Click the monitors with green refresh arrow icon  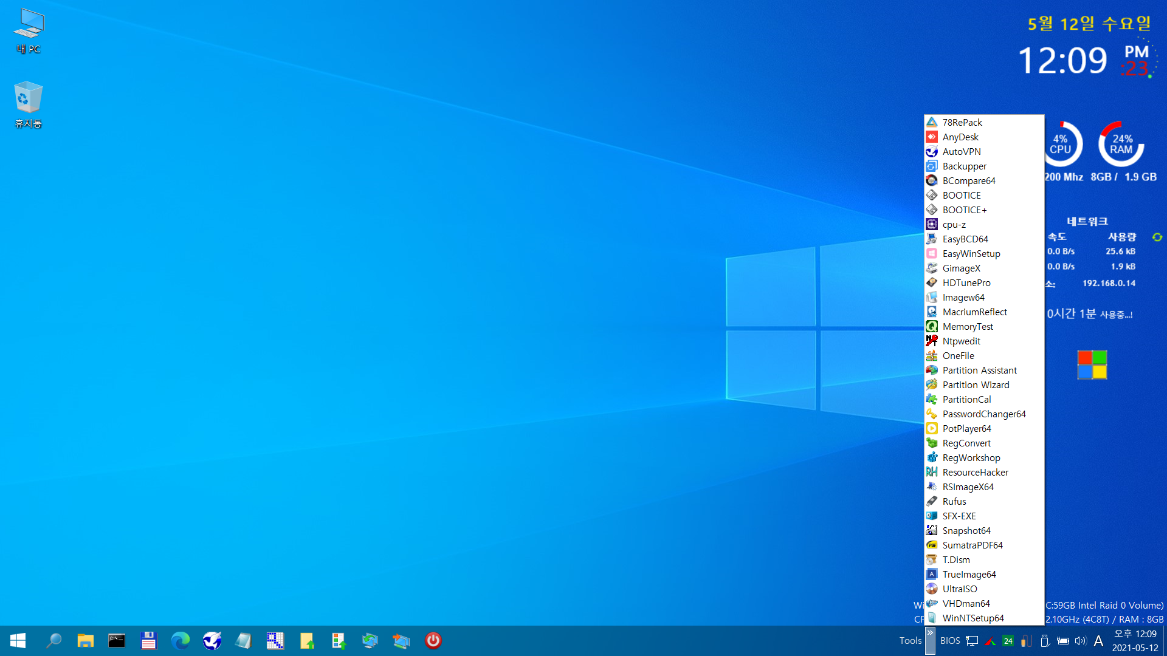tap(370, 641)
